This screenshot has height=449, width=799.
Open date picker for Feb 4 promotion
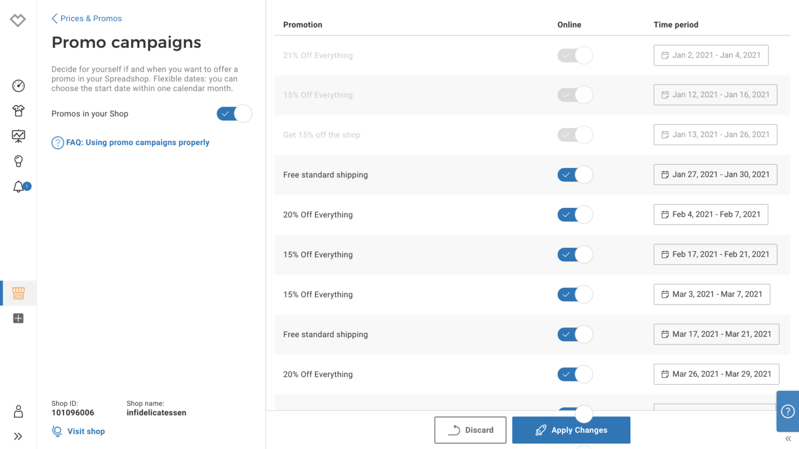coord(711,214)
